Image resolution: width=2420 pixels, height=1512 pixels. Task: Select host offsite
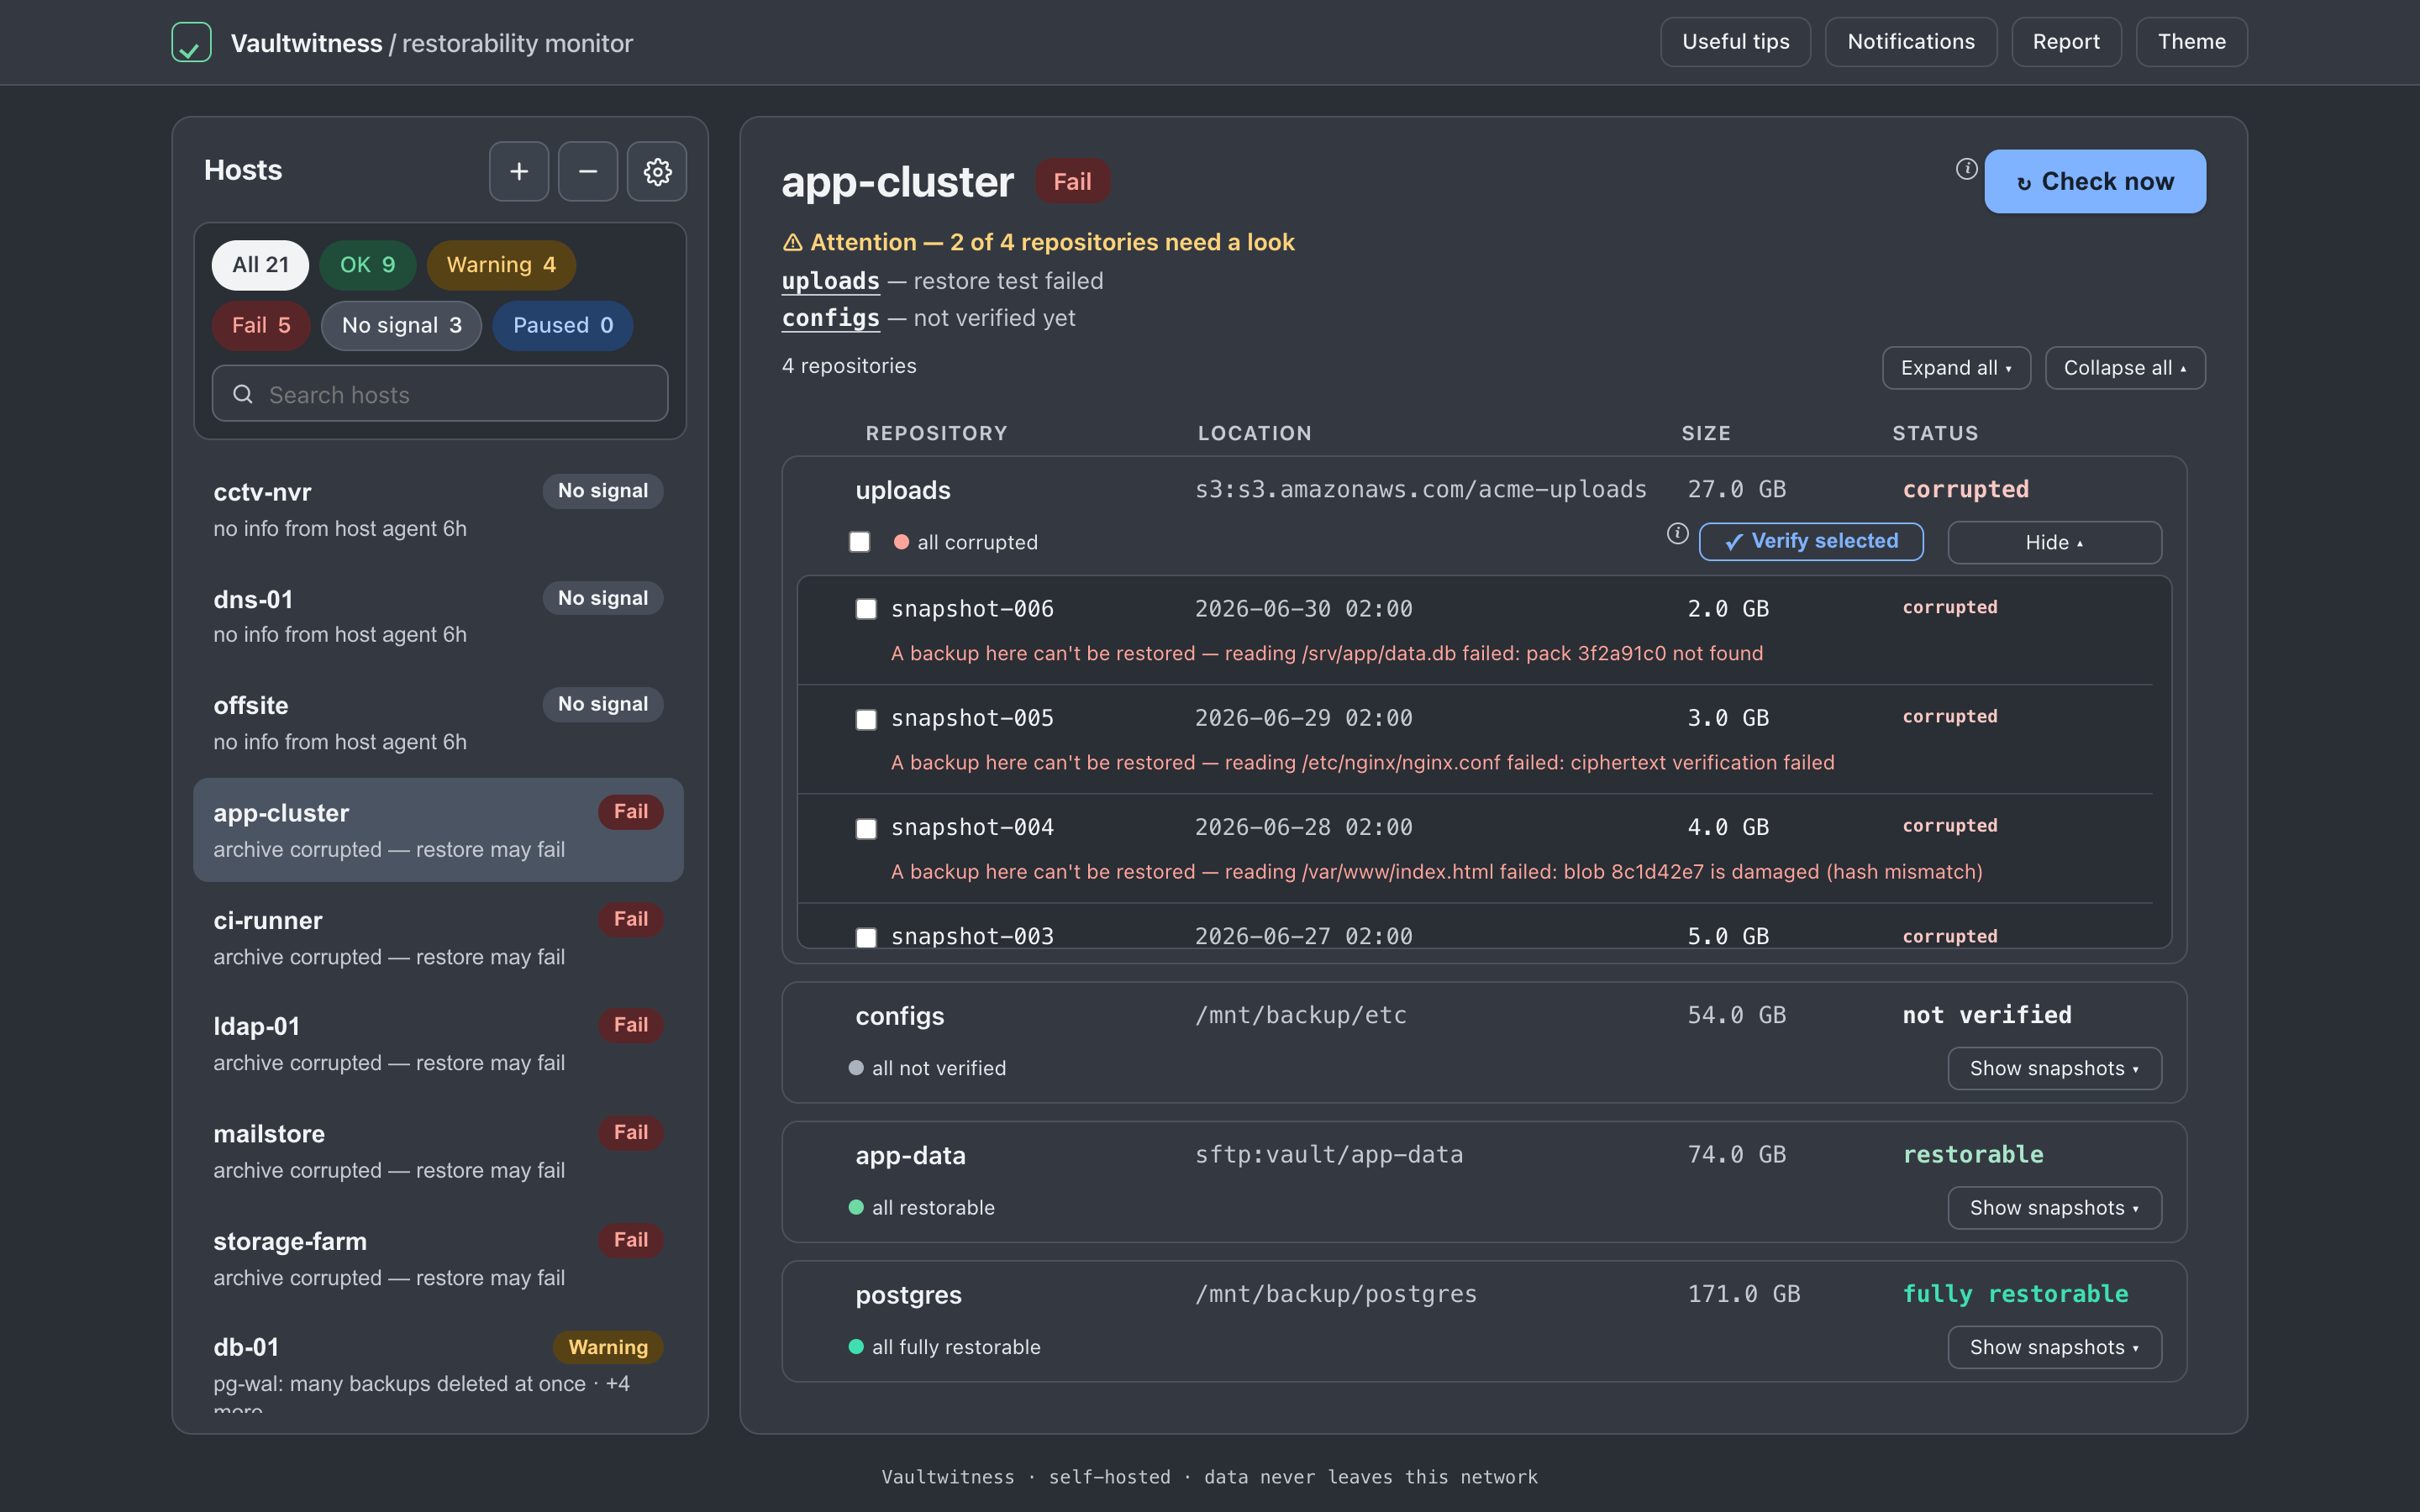coord(438,723)
